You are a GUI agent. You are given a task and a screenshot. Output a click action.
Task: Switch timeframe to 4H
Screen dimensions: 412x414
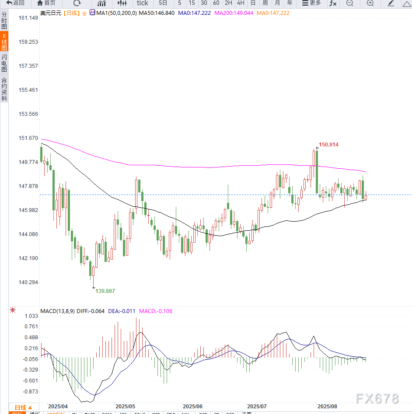pyautogui.click(x=240, y=3)
